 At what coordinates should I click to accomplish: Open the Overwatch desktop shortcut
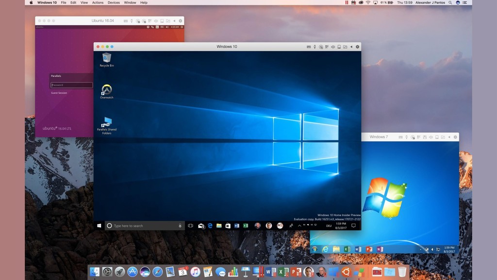[107, 92]
